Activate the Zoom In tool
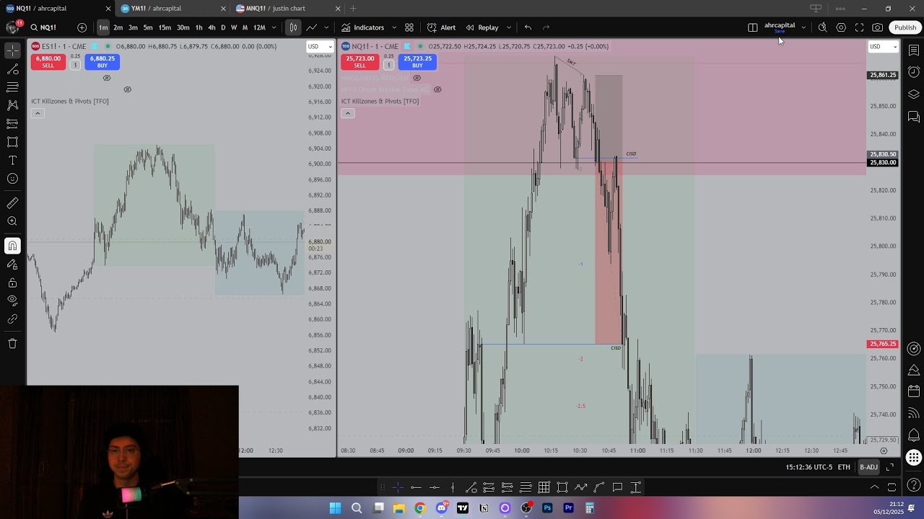 12,221
